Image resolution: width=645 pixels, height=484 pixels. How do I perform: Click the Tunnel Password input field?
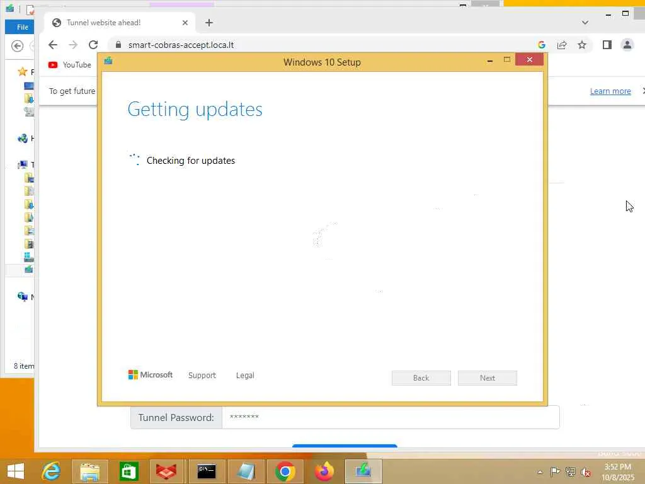[391, 417]
